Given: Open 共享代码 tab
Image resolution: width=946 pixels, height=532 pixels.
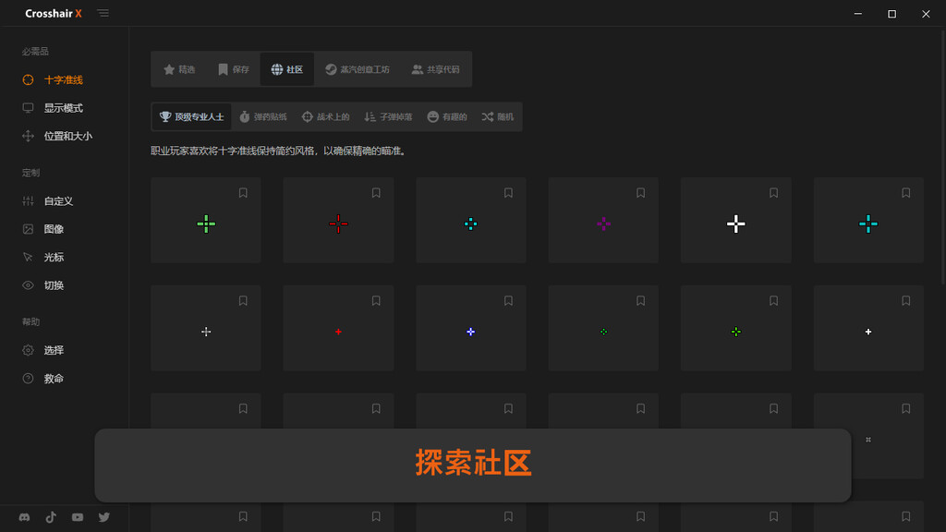Looking at the screenshot, I should pyautogui.click(x=435, y=69).
